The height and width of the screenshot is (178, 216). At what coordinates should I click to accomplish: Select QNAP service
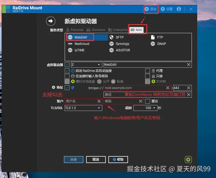pos(158,44)
